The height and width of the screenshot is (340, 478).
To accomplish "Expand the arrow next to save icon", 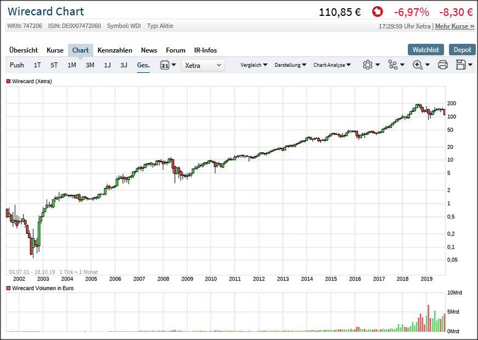I will click(x=470, y=65).
